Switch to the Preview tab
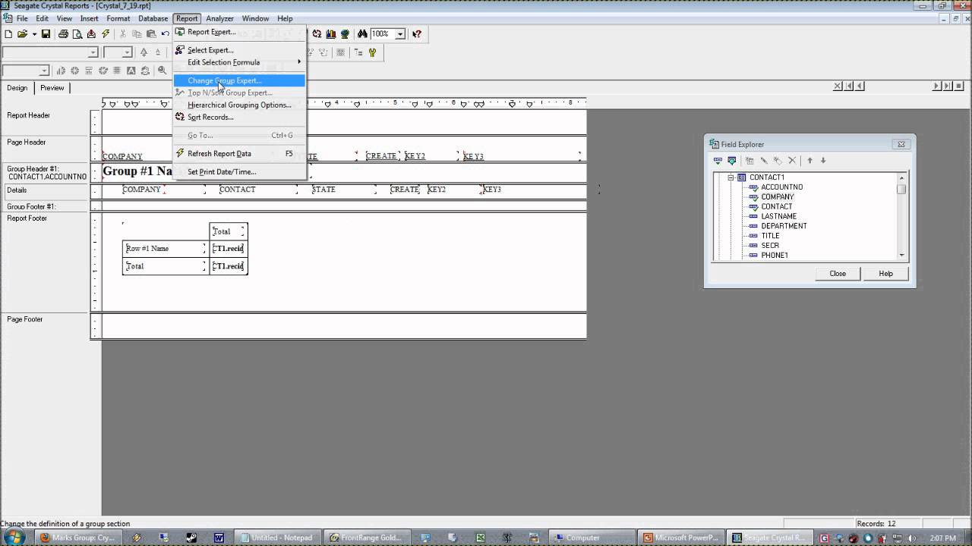972x546 pixels. pyautogui.click(x=52, y=88)
